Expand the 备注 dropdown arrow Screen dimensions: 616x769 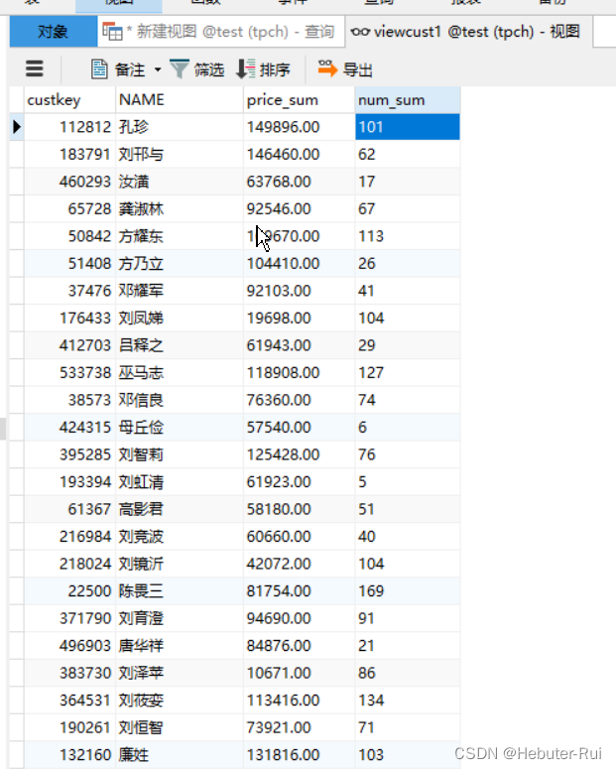pos(158,69)
